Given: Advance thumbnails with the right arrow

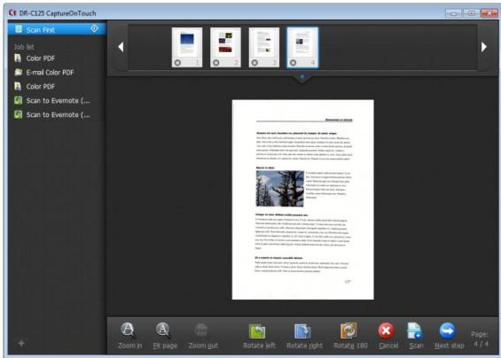Looking at the screenshot, I should coord(484,47).
